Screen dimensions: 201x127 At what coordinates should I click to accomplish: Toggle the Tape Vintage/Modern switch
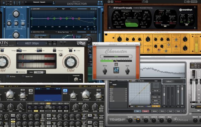point(19,51)
